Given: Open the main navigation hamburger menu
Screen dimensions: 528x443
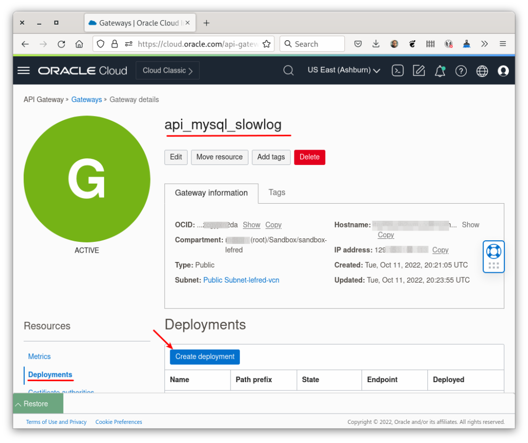Looking at the screenshot, I should (23, 71).
